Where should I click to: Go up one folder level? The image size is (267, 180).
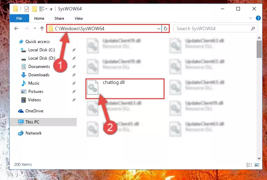click(42, 28)
